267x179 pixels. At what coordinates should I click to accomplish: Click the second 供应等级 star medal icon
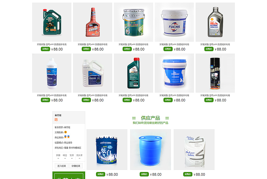coord(69,137)
